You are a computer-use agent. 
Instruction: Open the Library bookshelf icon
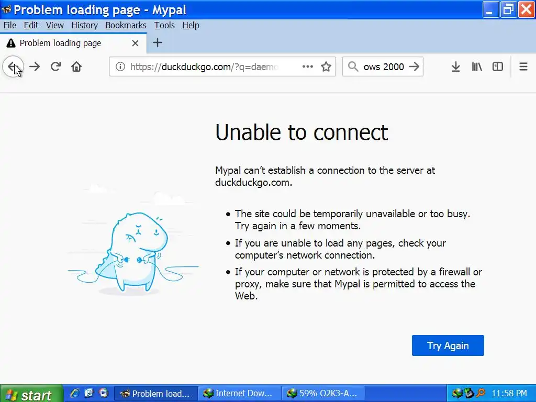(x=476, y=66)
